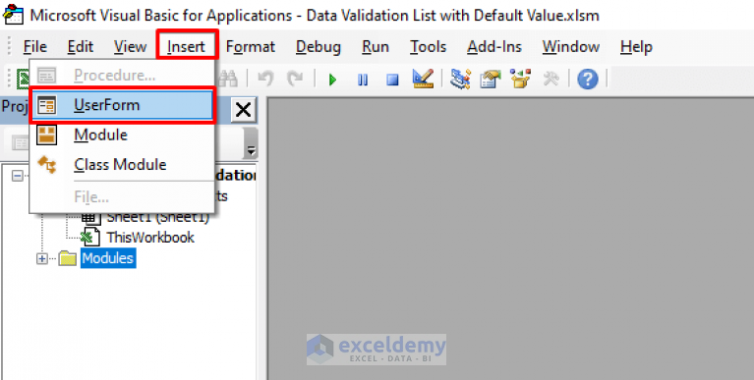754x380 pixels.
Task: Open the Run menu
Action: point(376,46)
